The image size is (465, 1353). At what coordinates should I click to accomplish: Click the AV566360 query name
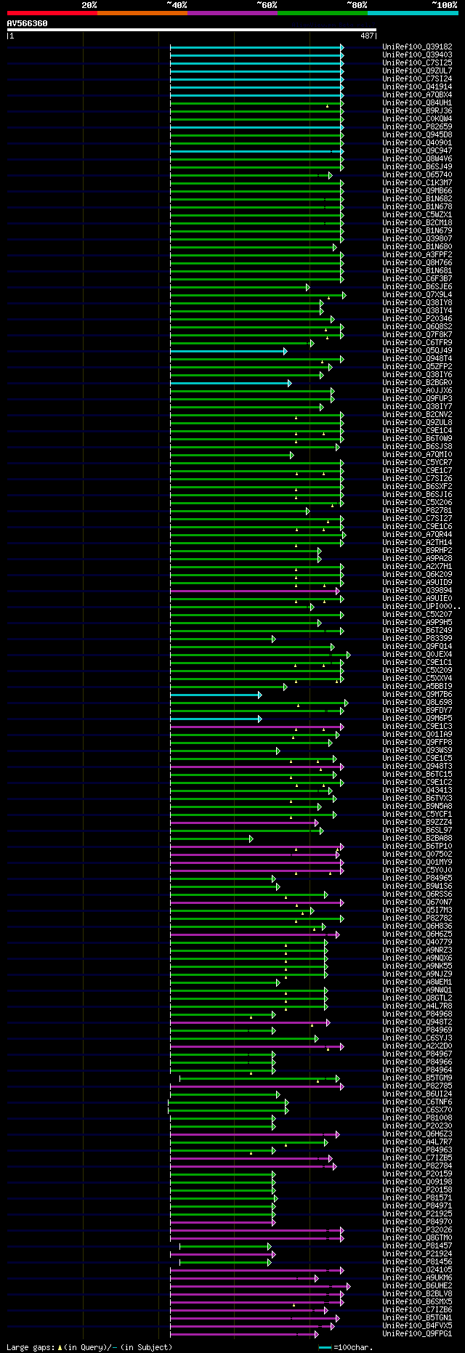28,23
